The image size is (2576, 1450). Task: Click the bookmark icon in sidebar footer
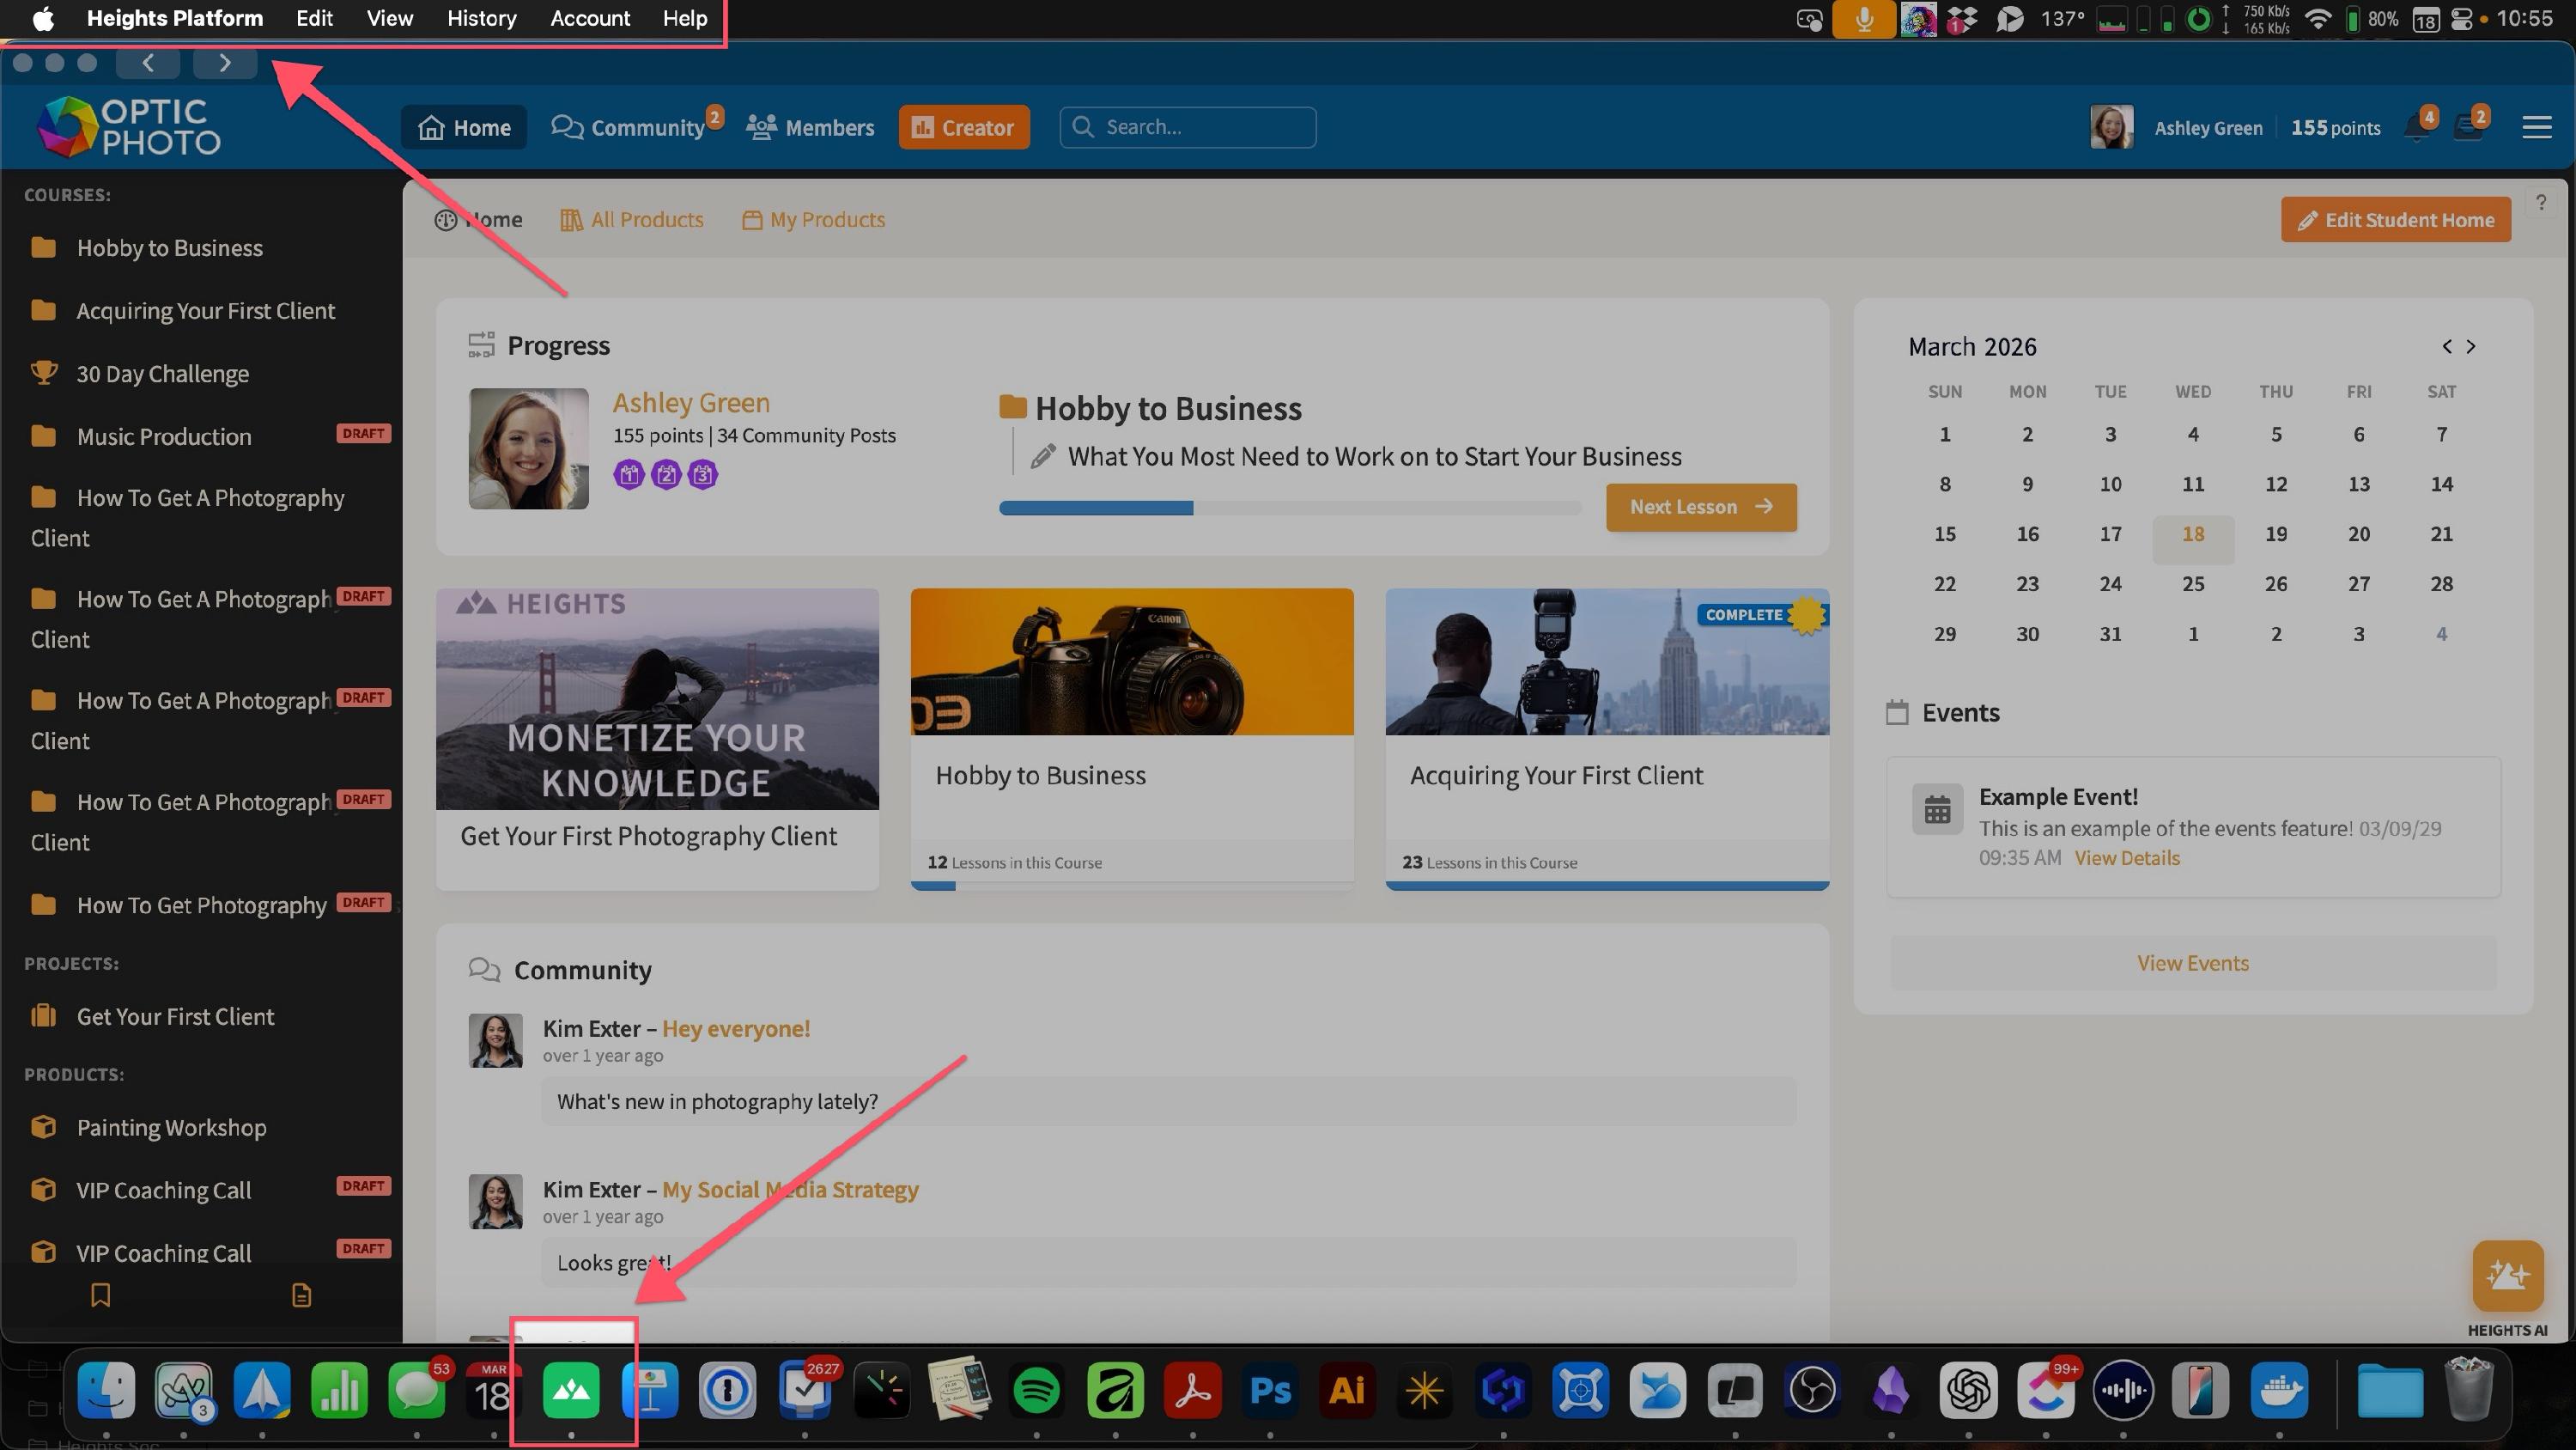100,1295
